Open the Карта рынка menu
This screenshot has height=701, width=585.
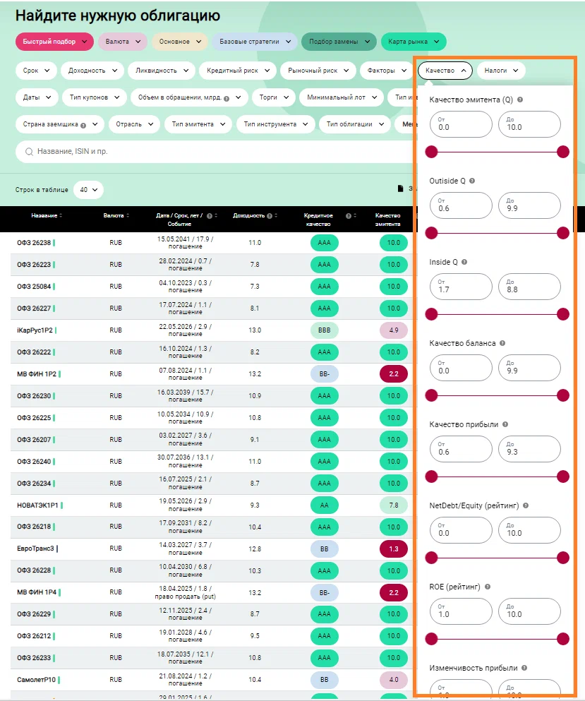[x=414, y=42]
